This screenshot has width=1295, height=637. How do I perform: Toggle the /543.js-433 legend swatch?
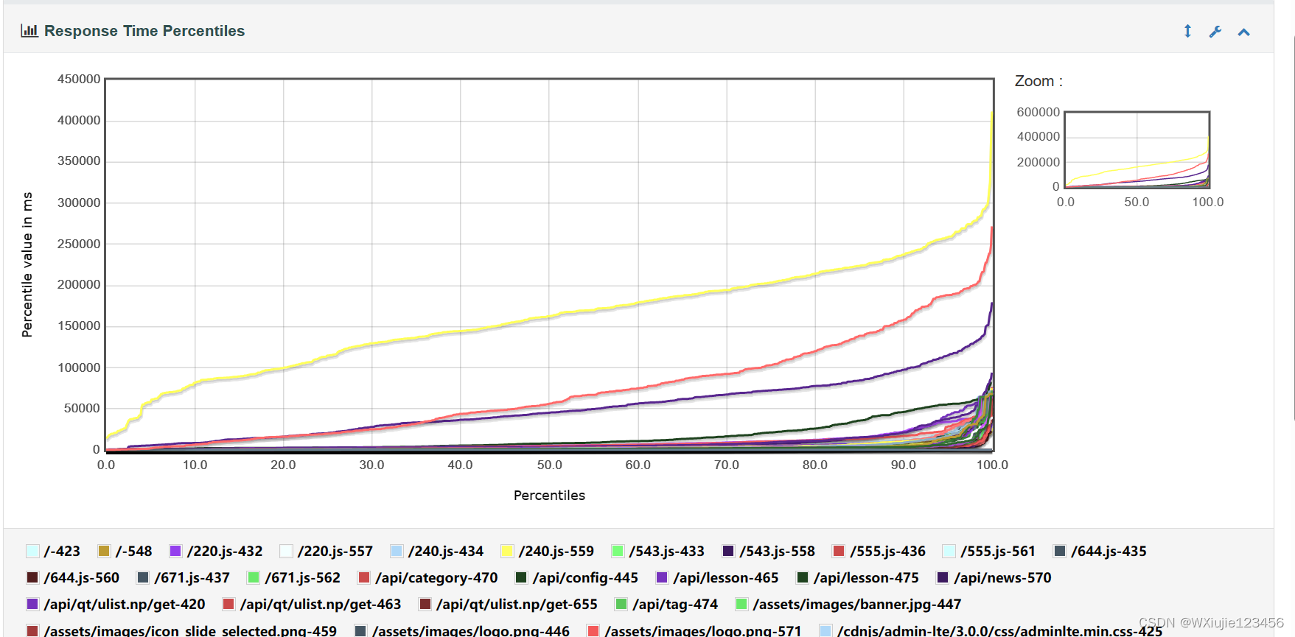pyautogui.click(x=618, y=552)
